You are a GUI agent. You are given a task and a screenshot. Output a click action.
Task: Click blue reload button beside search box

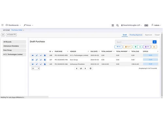point(155,42)
